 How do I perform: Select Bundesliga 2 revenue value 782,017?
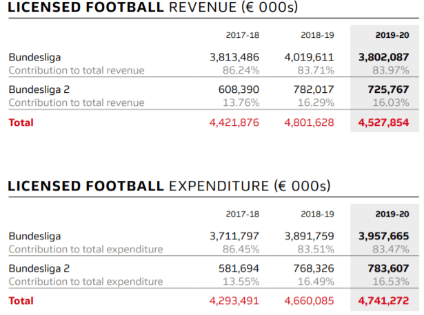314,89
